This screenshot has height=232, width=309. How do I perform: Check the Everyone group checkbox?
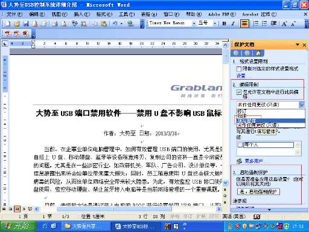240,144
